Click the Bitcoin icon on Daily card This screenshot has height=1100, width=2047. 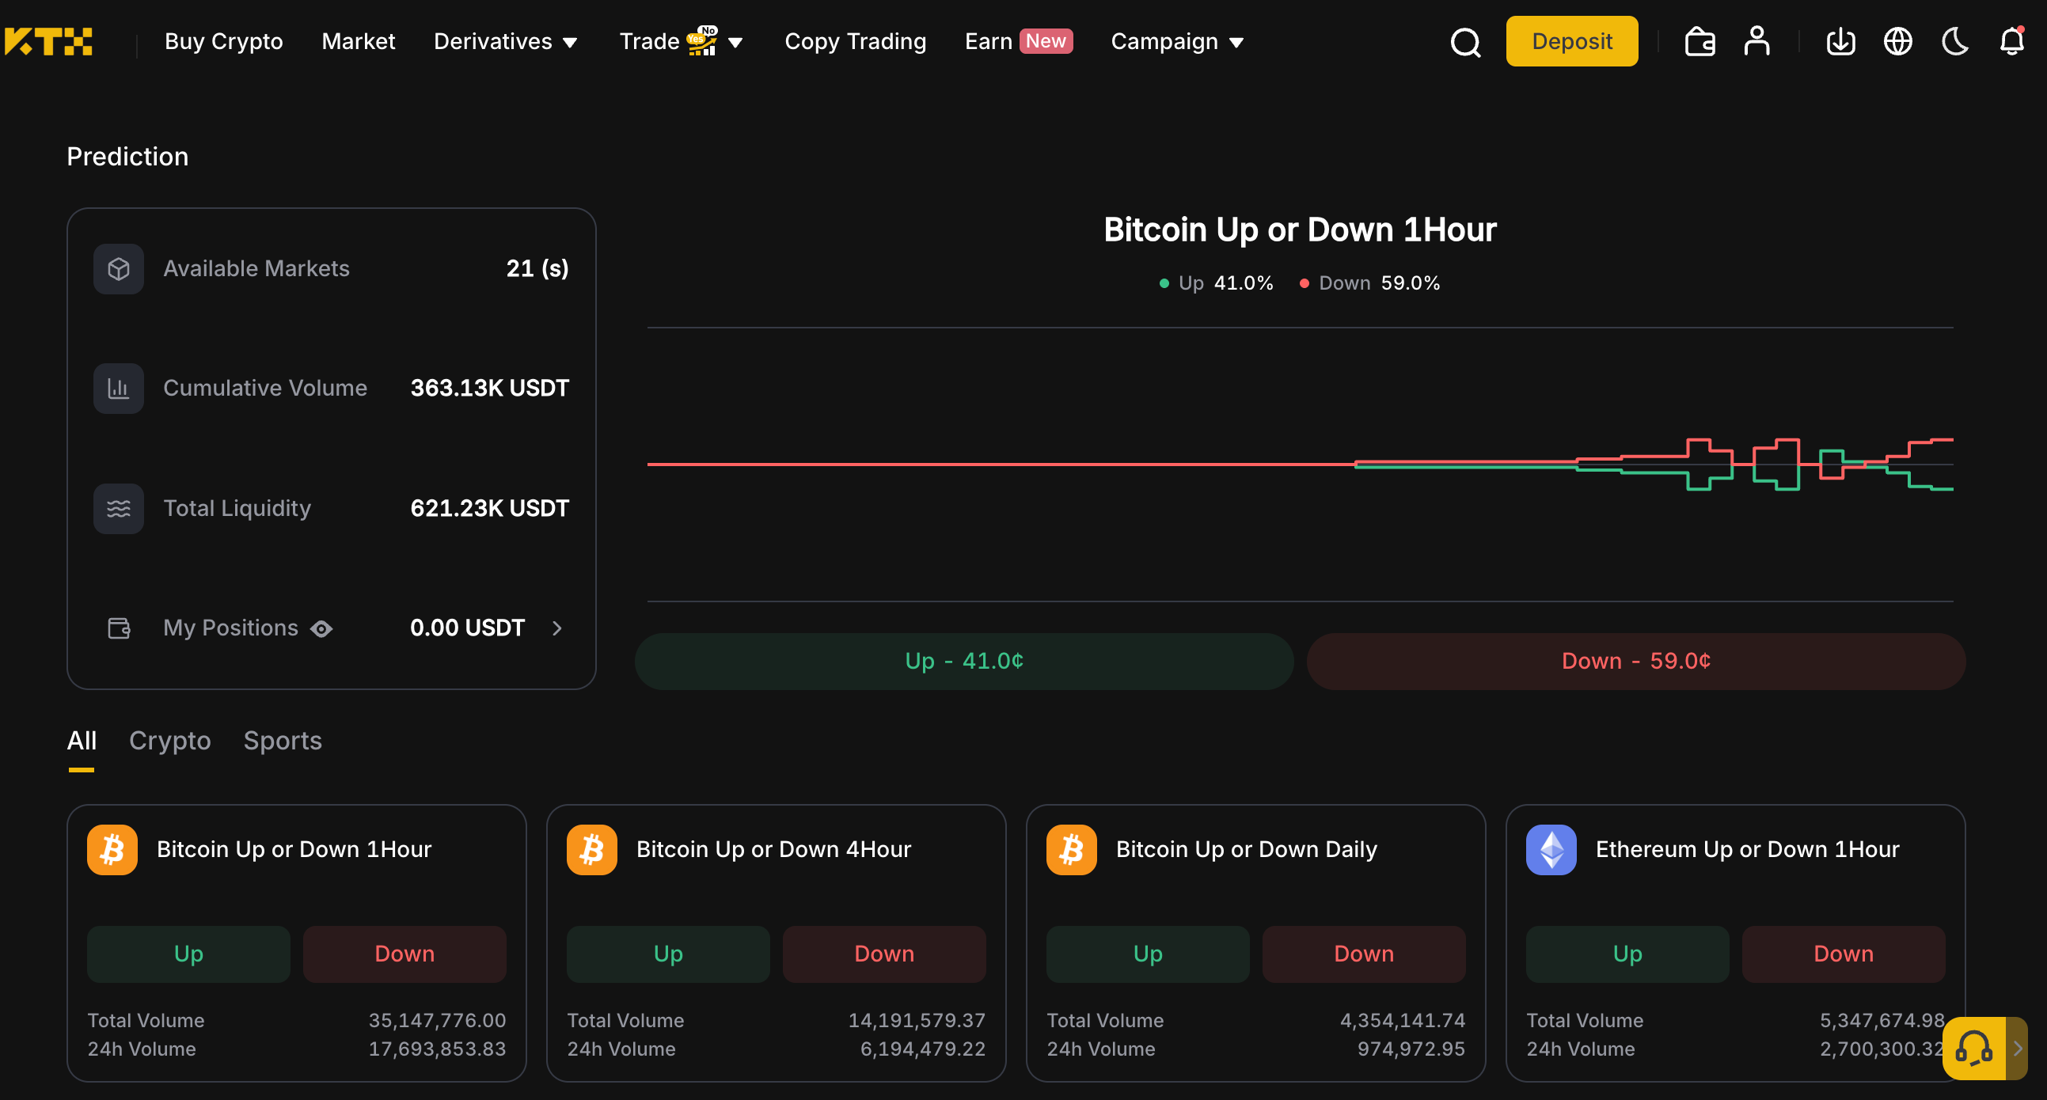(x=1071, y=850)
